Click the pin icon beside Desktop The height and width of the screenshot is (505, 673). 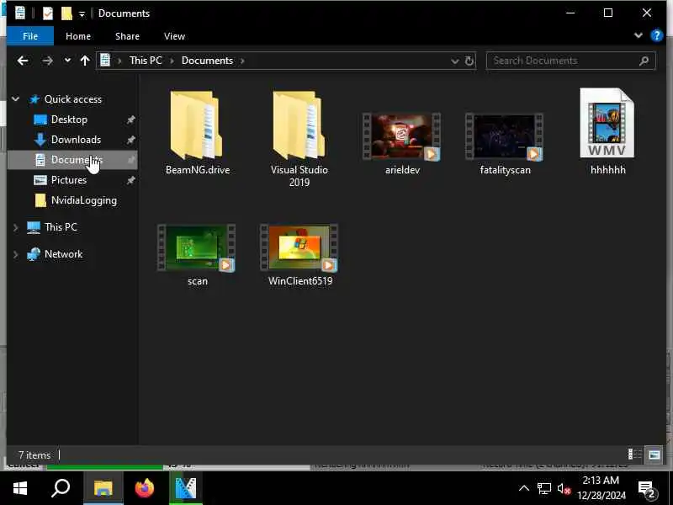(131, 120)
